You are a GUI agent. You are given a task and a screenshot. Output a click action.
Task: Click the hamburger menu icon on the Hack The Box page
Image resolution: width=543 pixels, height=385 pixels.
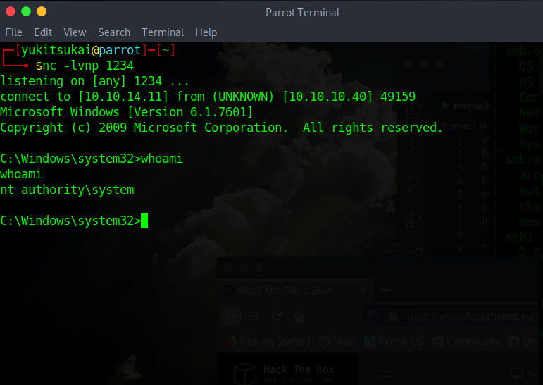coord(385,371)
